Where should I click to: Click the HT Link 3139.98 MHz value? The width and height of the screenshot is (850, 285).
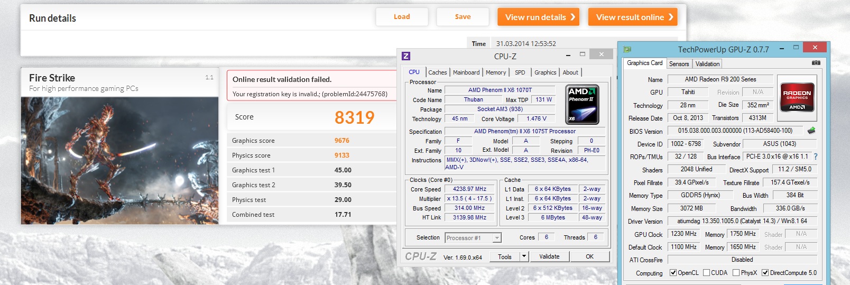tap(469, 217)
